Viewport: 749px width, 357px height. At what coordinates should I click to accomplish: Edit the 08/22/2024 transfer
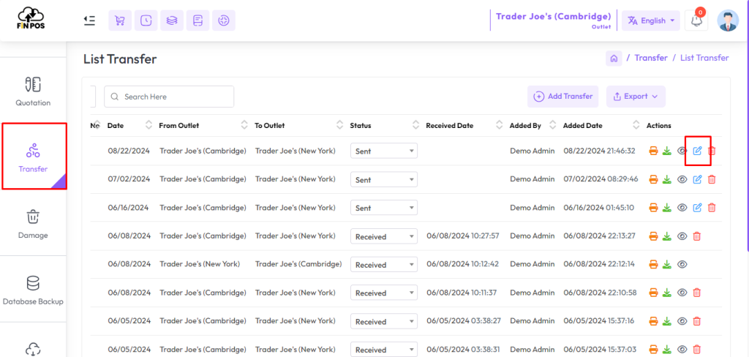[697, 151]
